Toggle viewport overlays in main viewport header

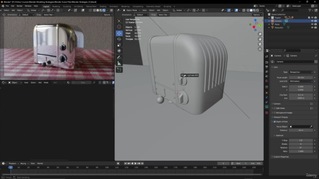[x=236, y=10]
